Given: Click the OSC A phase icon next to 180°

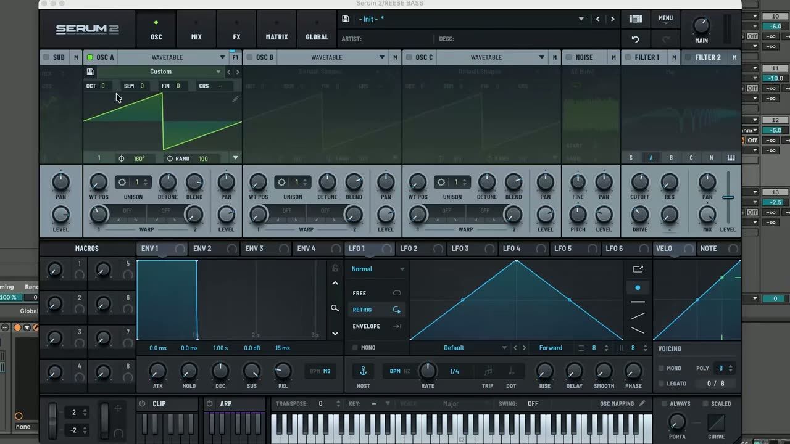Looking at the screenshot, I should pyautogui.click(x=121, y=158).
